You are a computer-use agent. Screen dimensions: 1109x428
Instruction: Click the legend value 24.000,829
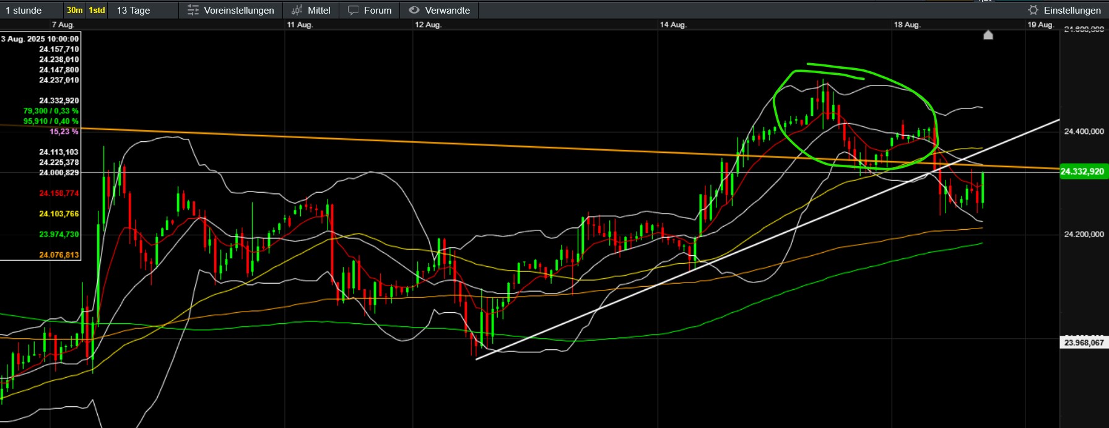click(x=59, y=172)
